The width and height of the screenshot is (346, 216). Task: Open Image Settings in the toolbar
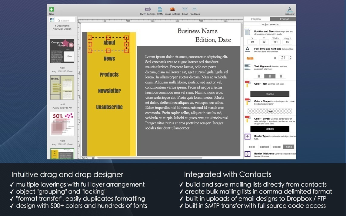(x=172, y=9)
